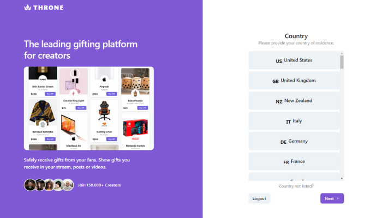Click the Throne crown logo icon

(x=27, y=8)
